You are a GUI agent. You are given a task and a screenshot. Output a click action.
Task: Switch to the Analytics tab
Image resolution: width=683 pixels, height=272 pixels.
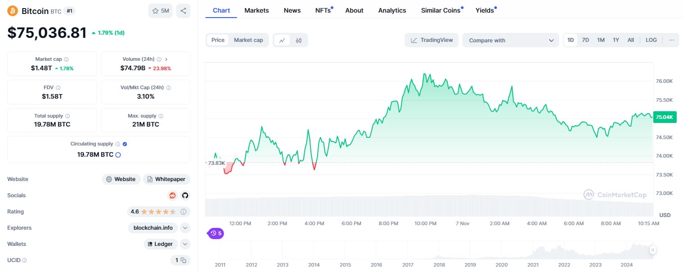(x=392, y=10)
